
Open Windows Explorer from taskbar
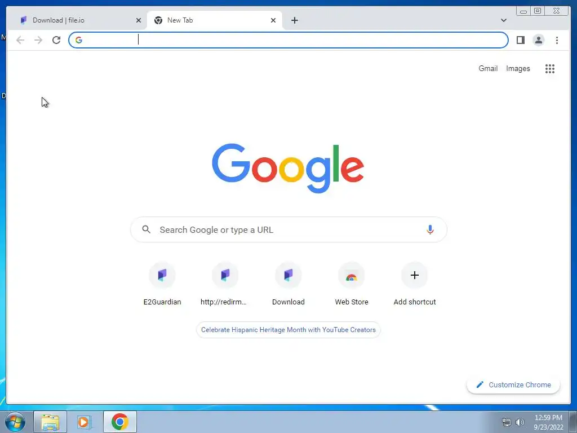pyautogui.click(x=50, y=422)
